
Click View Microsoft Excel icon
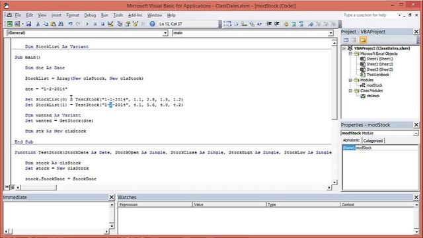9,24
